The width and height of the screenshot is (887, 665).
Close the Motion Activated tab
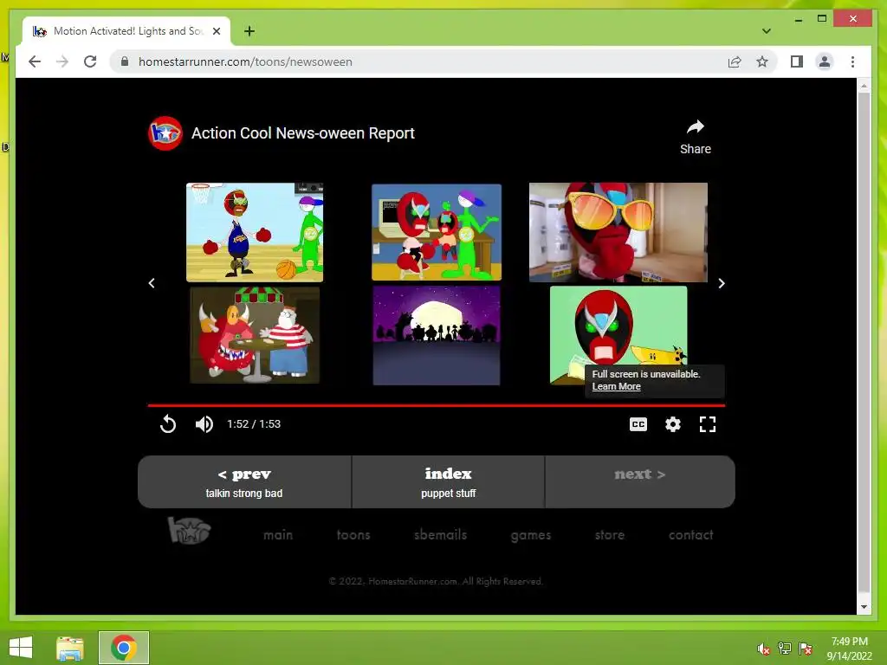tap(217, 31)
